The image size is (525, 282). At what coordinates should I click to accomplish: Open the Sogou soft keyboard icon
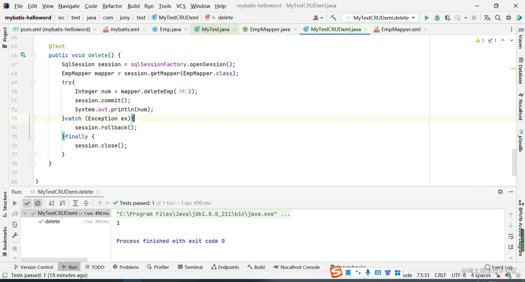point(378,273)
